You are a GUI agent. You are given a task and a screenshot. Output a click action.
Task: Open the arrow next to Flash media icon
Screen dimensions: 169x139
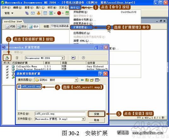coord(63,13)
